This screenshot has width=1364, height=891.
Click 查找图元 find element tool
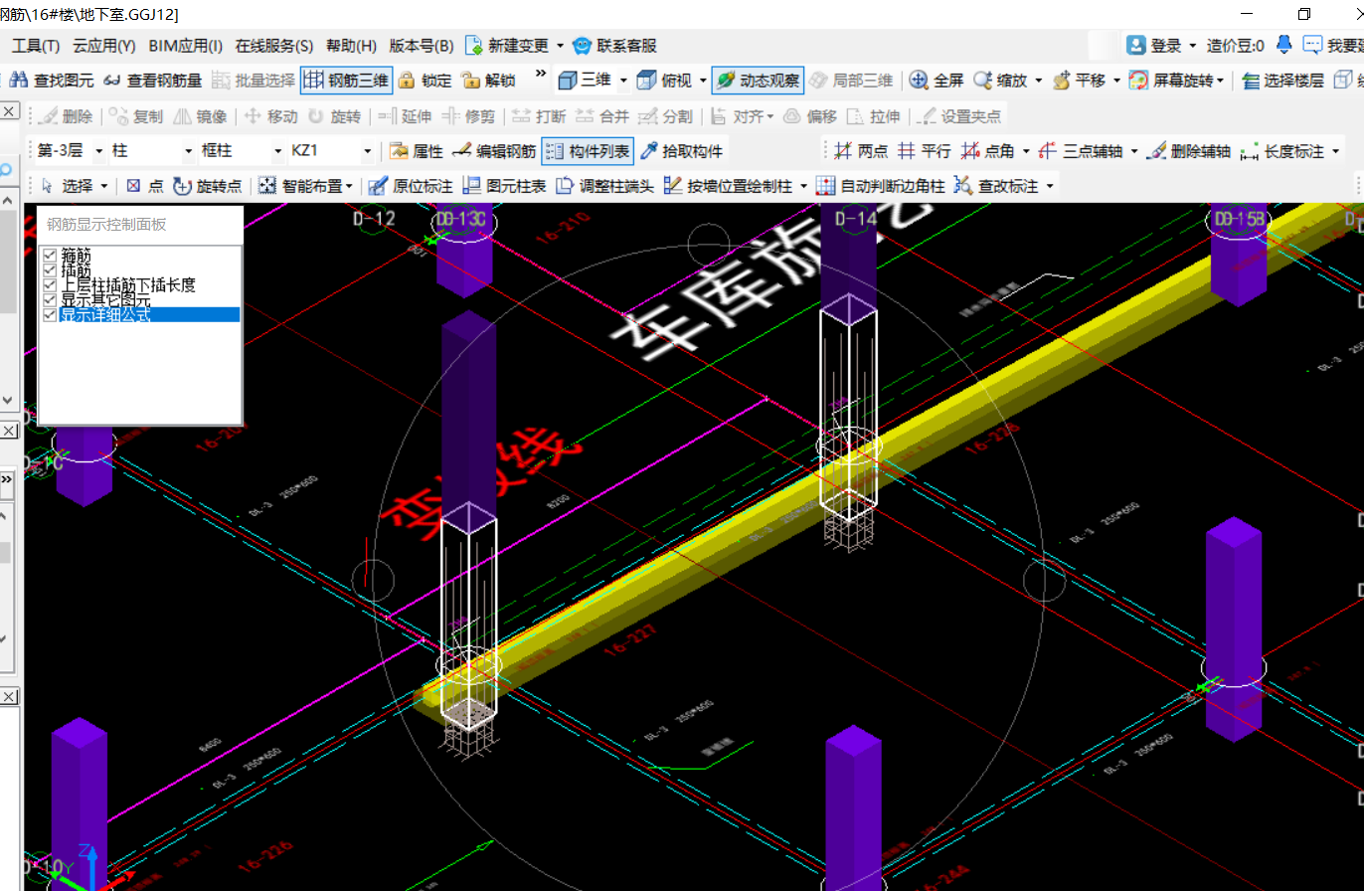pyautogui.click(x=51, y=81)
